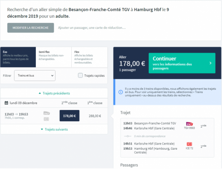The height and width of the screenshot is (169, 222).
Task: Switch to the Flex fare tab
Action: tap(90, 57)
